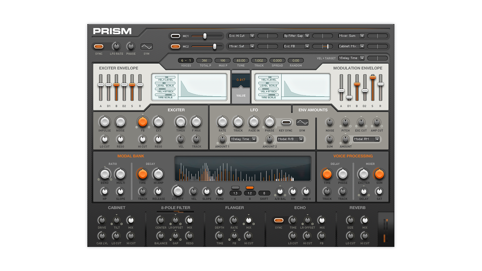
Task: Select the EXCITER tab header
Action: point(176,110)
